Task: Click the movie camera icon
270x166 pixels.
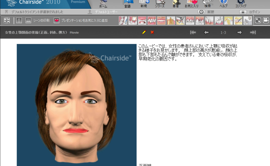Action: pyautogui.click(x=266, y=21)
